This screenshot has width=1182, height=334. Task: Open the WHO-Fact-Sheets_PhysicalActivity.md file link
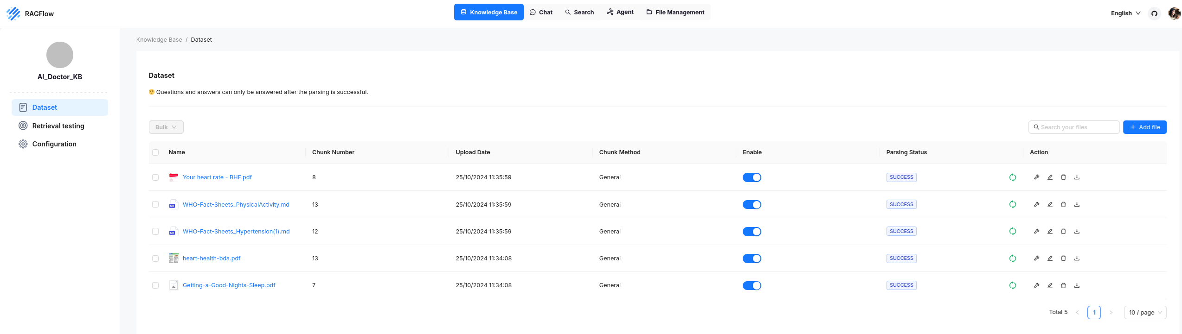click(236, 205)
